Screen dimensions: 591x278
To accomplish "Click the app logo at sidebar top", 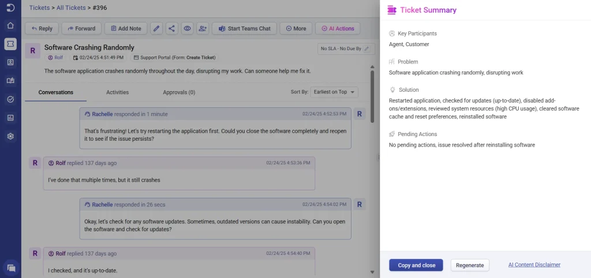I will coord(10,7).
